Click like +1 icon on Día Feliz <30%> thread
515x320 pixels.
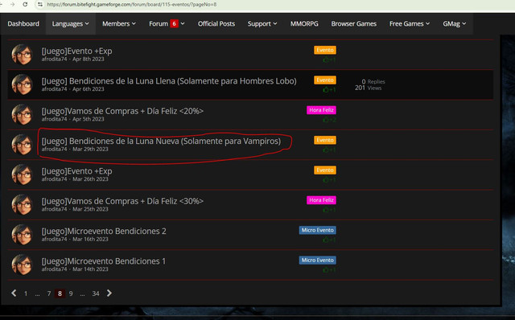329,210
